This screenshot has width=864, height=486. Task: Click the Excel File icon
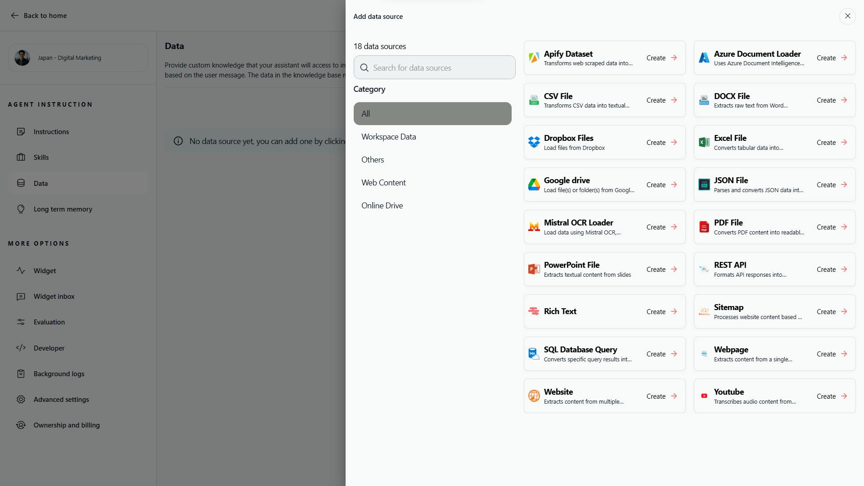(704, 142)
